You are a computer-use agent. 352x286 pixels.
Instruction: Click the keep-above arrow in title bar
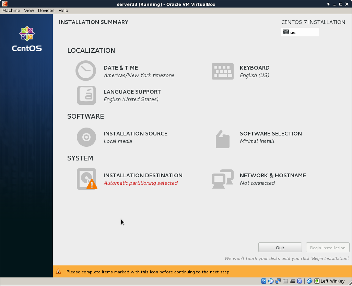click(x=328, y=4)
